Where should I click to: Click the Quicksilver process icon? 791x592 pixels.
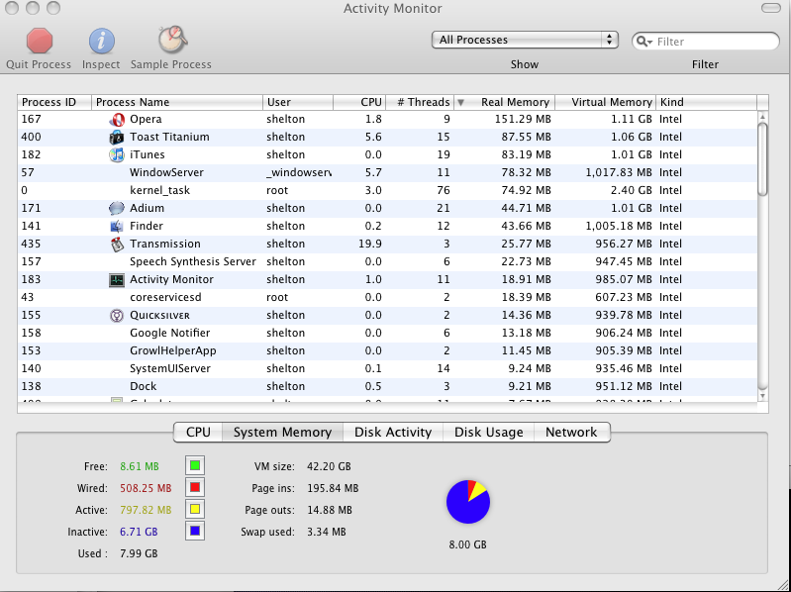tap(117, 316)
